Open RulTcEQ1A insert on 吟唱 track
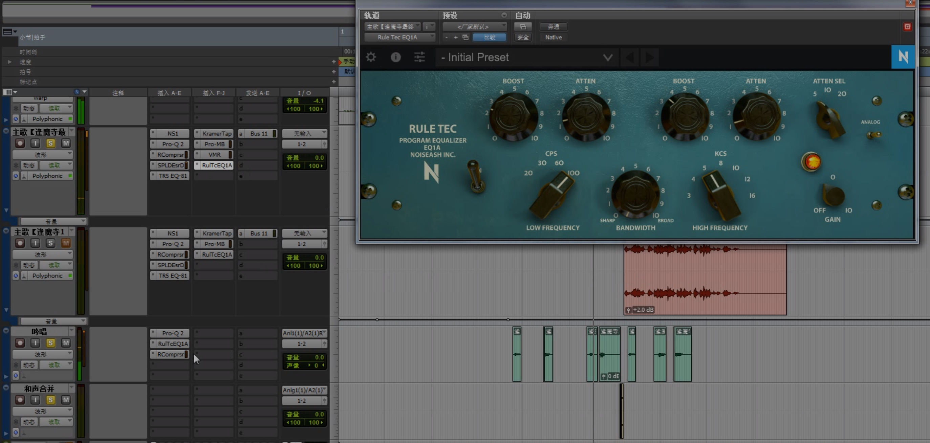 click(172, 344)
